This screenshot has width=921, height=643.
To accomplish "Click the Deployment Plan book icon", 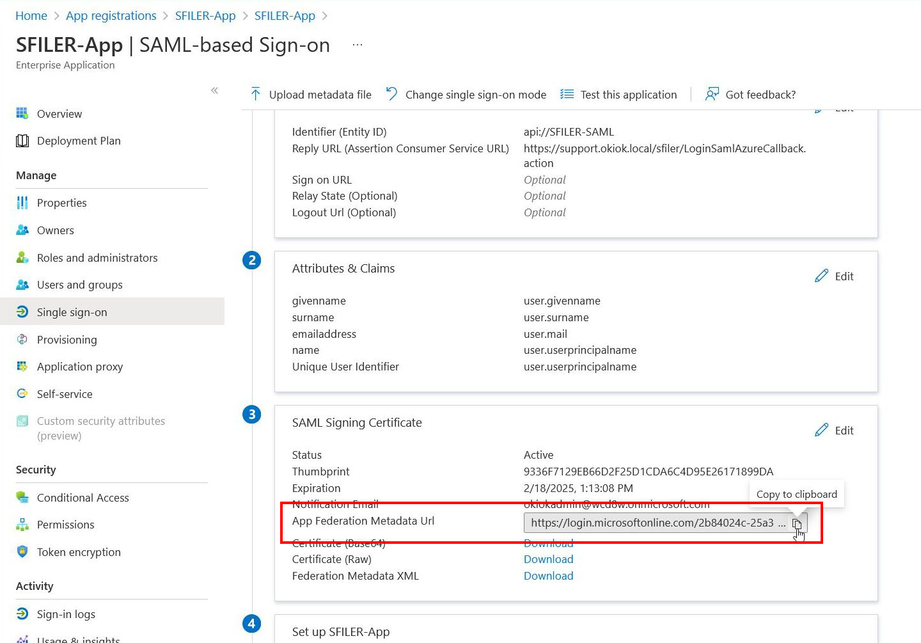I will pos(22,141).
